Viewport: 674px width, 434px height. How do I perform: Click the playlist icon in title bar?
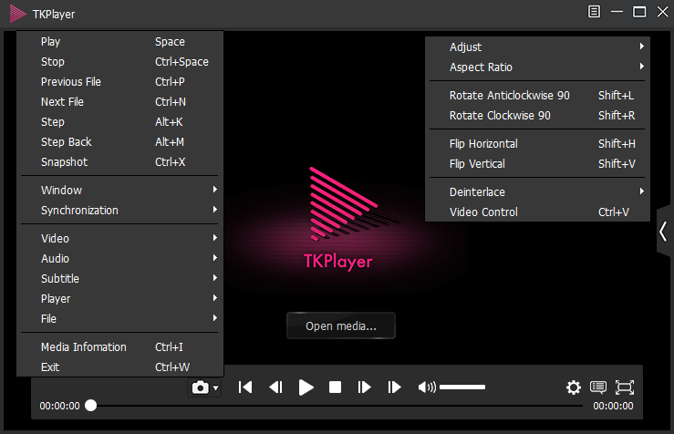(595, 12)
